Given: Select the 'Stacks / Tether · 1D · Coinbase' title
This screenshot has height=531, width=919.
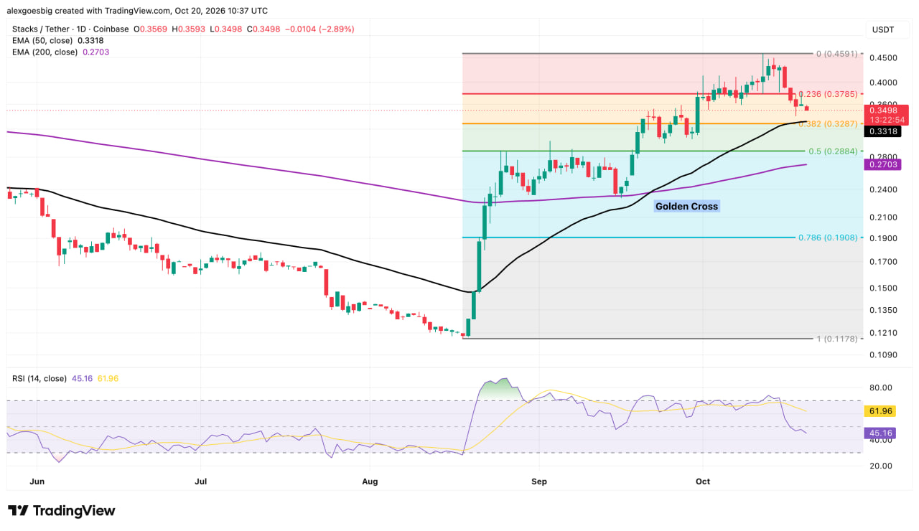Looking at the screenshot, I should (x=70, y=29).
